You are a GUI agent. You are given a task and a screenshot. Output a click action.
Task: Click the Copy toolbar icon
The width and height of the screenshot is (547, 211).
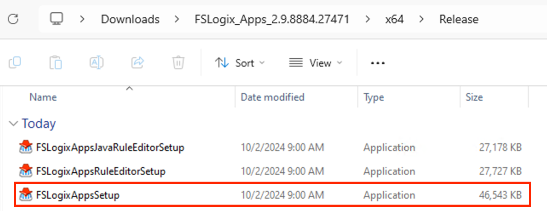pyautogui.click(x=15, y=63)
